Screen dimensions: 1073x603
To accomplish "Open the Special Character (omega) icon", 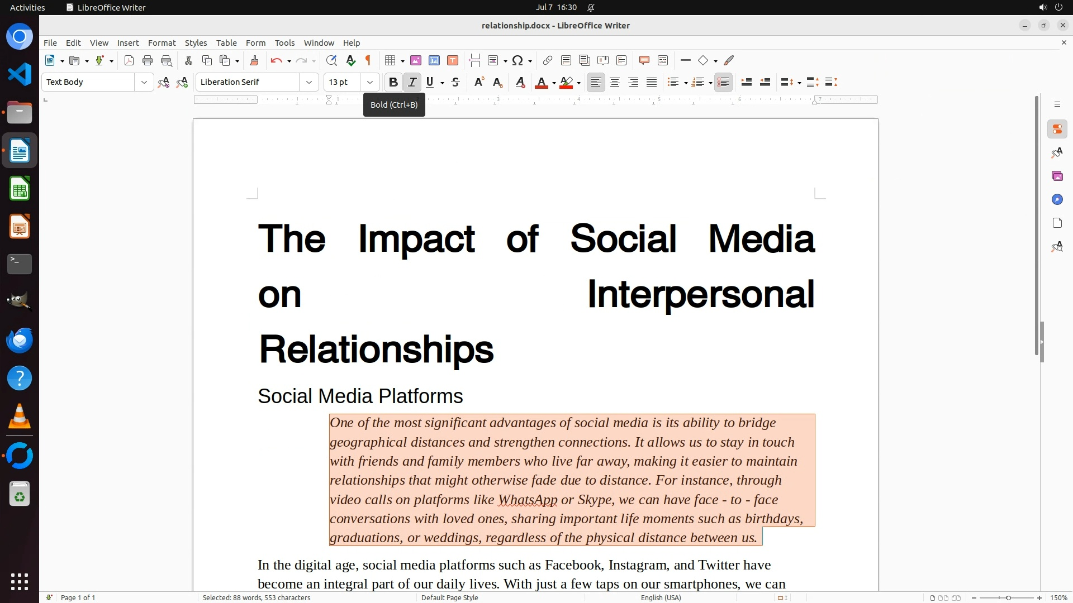I will pyautogui.click(x=517, y=60).
